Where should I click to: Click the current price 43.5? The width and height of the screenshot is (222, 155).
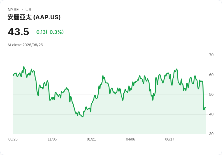18,32
